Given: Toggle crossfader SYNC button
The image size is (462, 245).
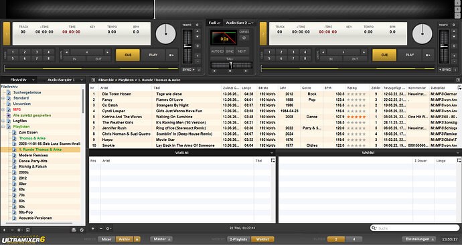Looking at the screenshot, I should tap(230, 51).
